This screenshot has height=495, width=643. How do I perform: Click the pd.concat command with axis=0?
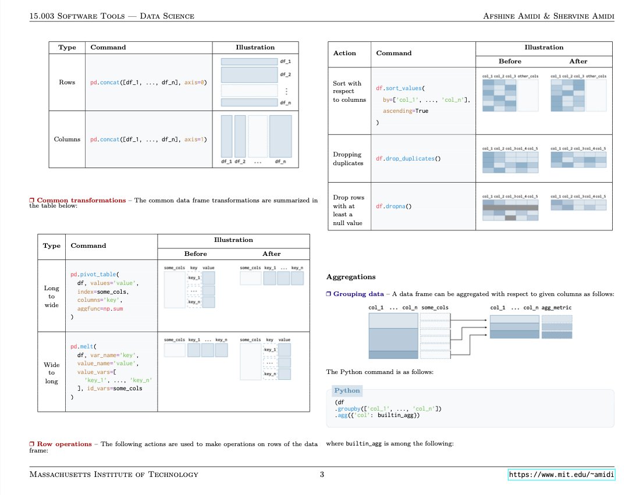[x=148, y=83]
